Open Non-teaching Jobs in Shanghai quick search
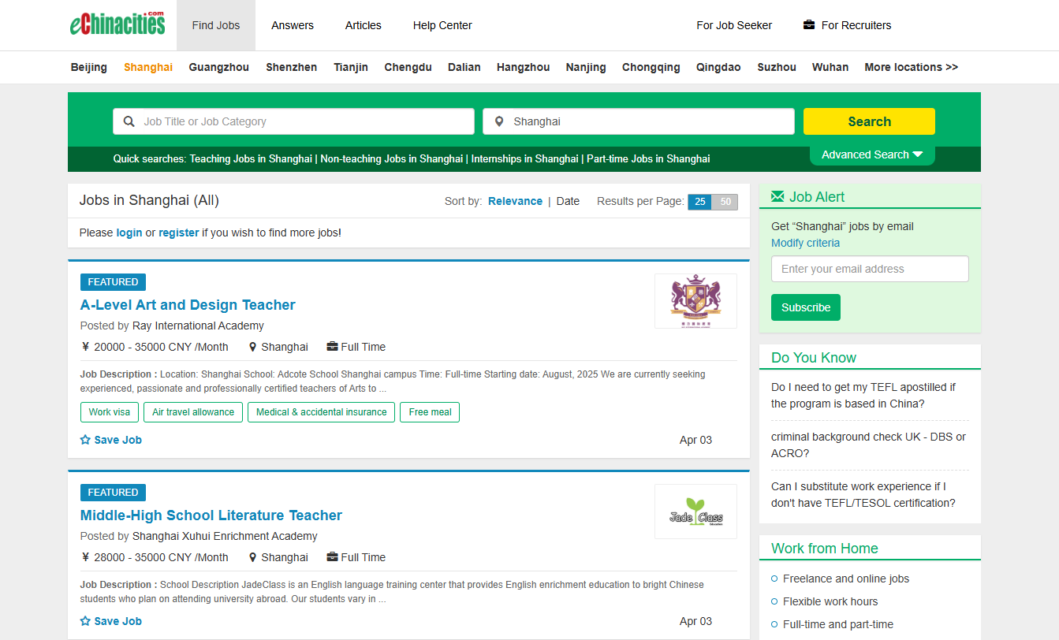The image size is (1059, 640). 391,158
